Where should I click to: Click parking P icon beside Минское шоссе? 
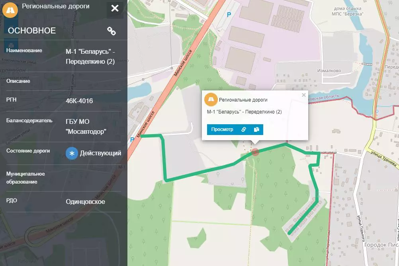pos(132,139)
